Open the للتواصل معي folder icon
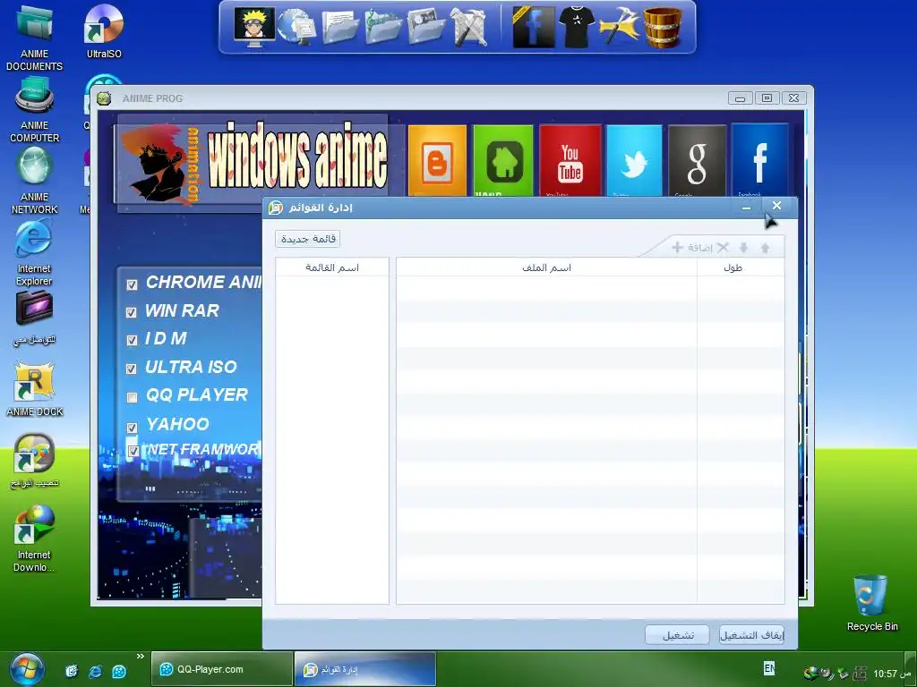The width and height of the screenshot is (917, 687). click(34, 318)
